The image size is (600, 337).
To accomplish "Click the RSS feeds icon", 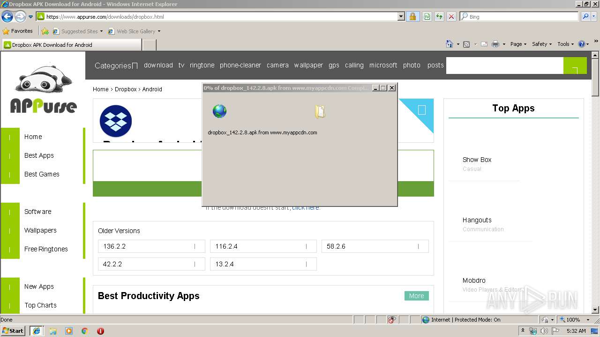I will [x=466, y=44].
